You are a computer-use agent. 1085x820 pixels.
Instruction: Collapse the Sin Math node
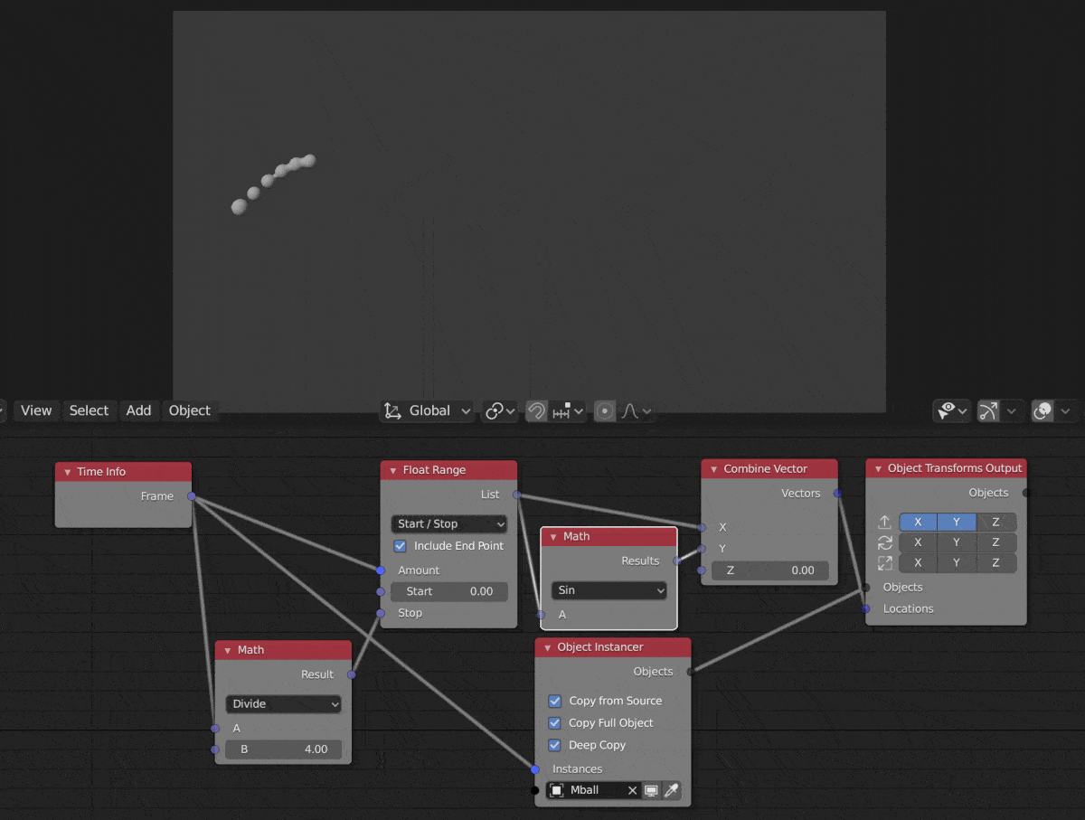tap(553, 537)
